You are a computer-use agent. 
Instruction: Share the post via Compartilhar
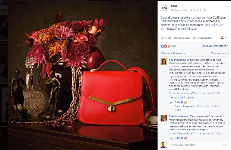pos(202,38)
